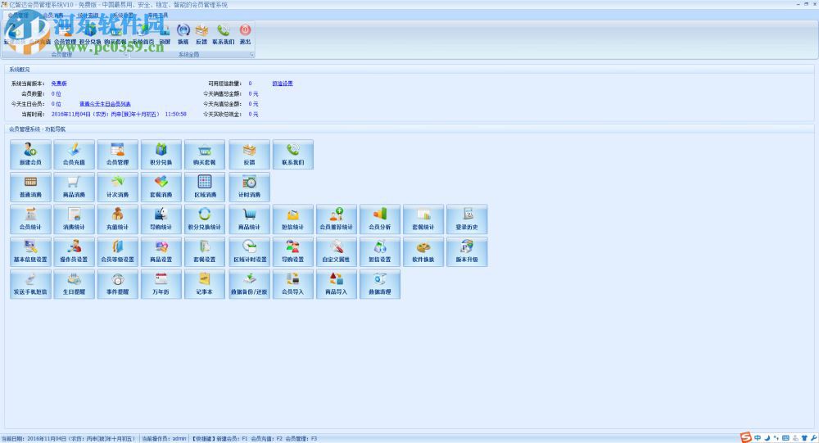
Task: Switch to the 统计查询 ribbon tab
Action: pos(88,16)
